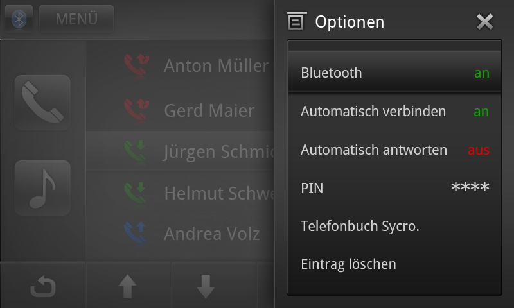Select the PIN option
Screen dimensions: 514x308
(394, 188)
